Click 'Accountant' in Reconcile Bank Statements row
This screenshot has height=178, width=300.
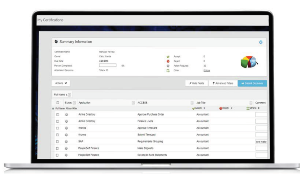tap(202, 155)
